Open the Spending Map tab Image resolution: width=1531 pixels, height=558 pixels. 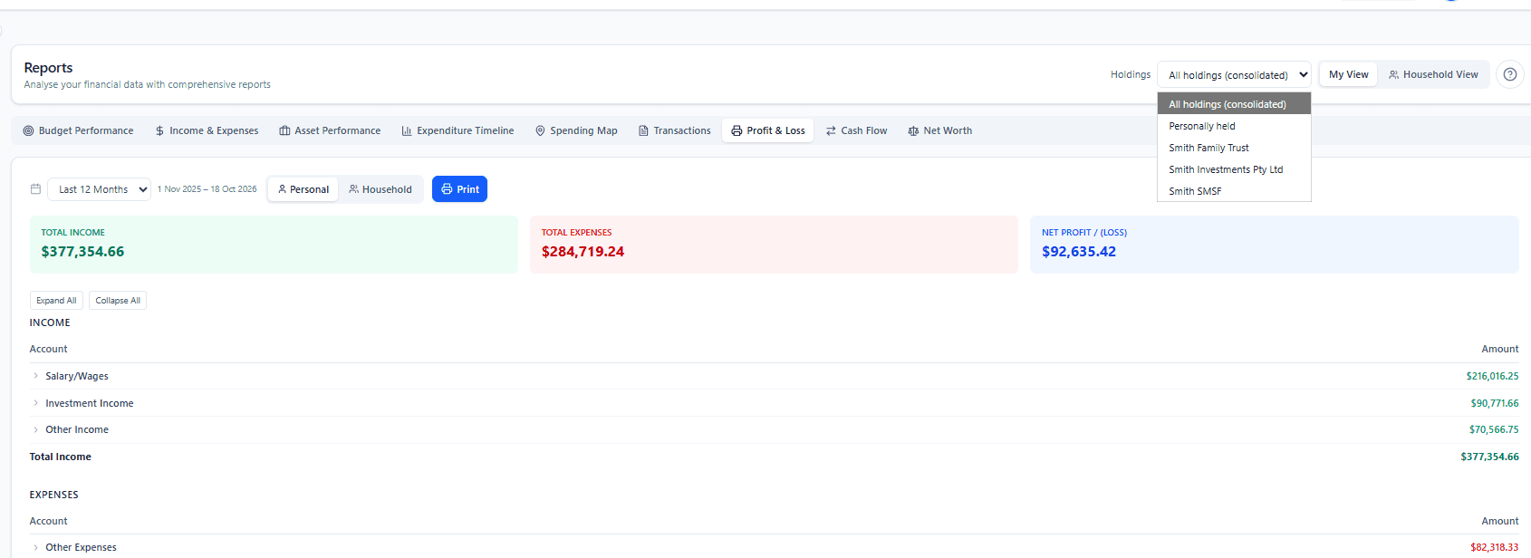coord(576,130)
